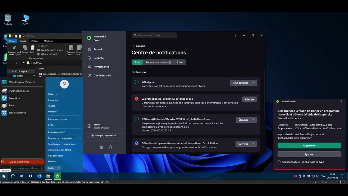Open Windows Security tray icon
The image size is (348, 196).
[309, 176]
